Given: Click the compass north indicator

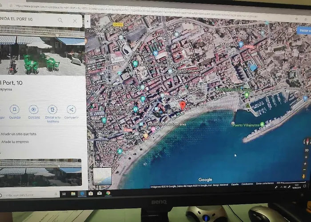Looking at the screenshot, I should click(x=307, y=141).
